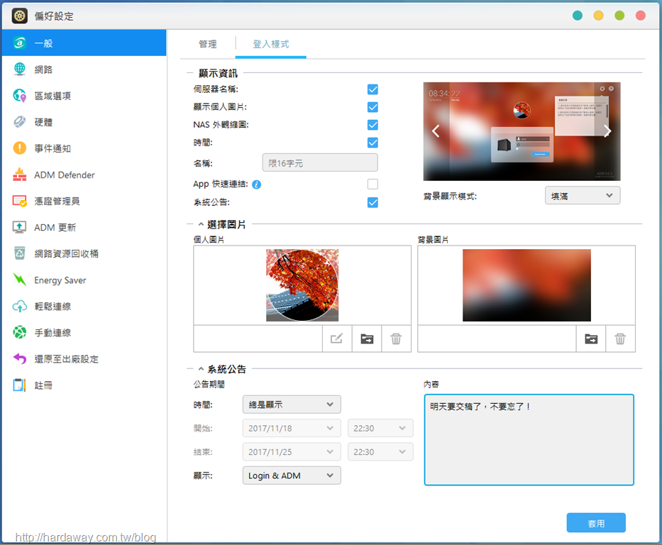
Task: Click the teal window control dot
Action: point(577,16)
